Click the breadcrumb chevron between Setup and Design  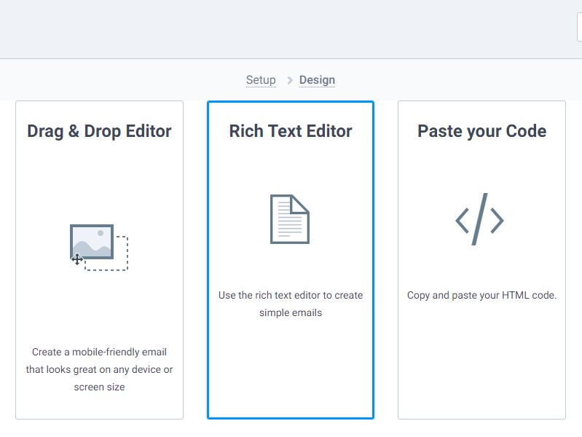[x=289, y=80]
